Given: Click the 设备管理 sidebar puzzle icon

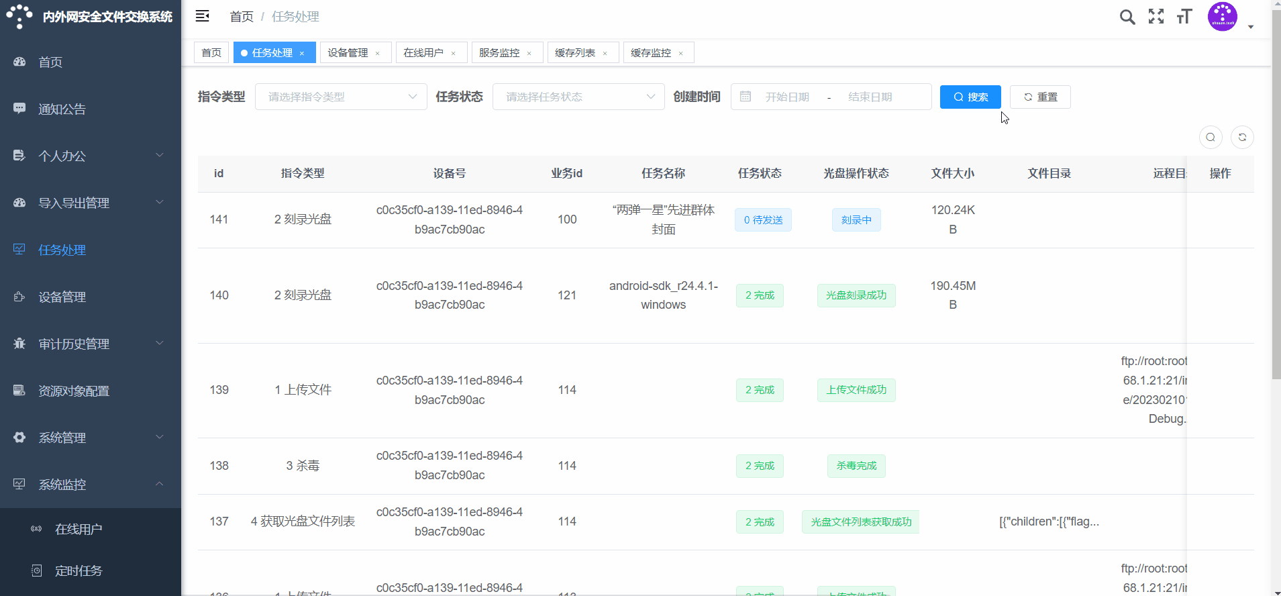Looking at the screenshot, I should (x=19, y=297).
